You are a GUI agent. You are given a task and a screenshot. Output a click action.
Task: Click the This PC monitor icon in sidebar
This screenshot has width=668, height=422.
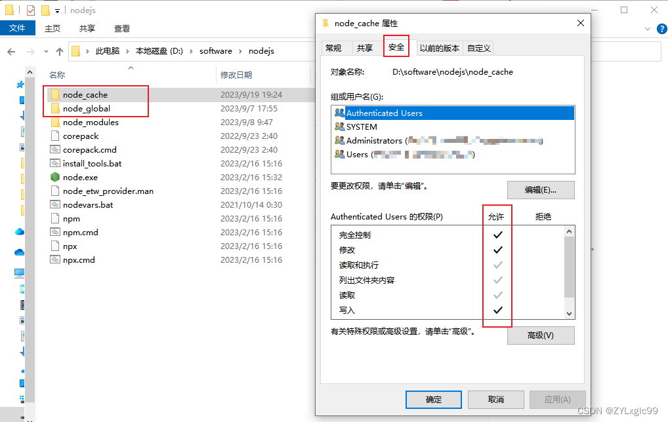click(x=20, y=273)
